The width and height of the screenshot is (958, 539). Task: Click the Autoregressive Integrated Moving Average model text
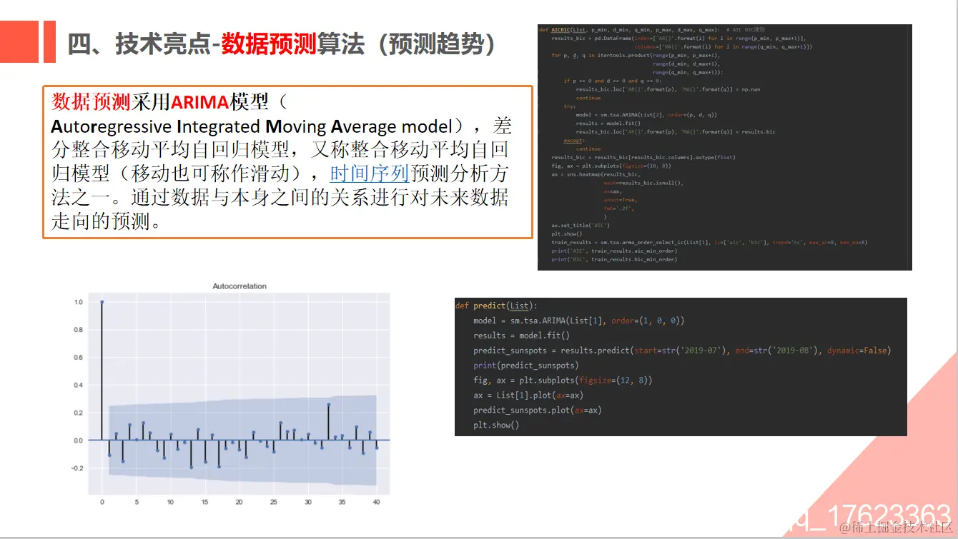click(x=252, y=126)
